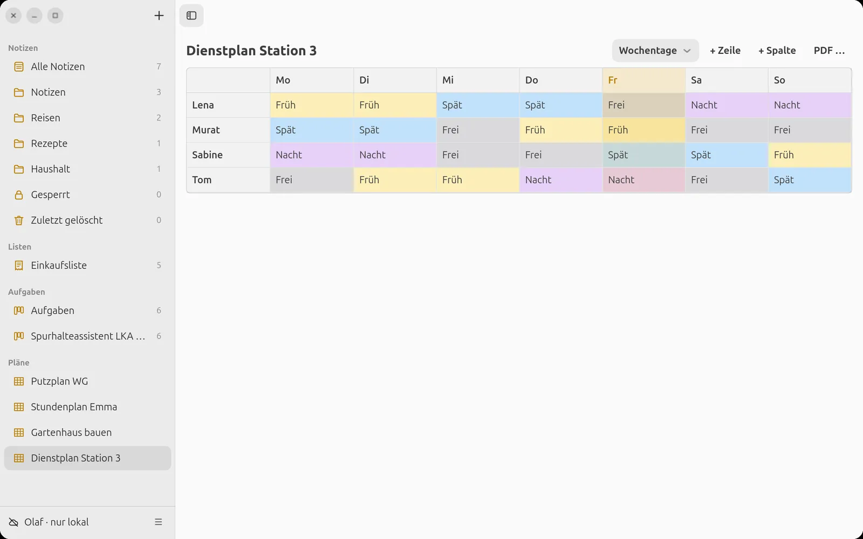Open the Haushalt folder
This screenshot has width=863, height=539.
pyautogui.click(x=87, y=169)
